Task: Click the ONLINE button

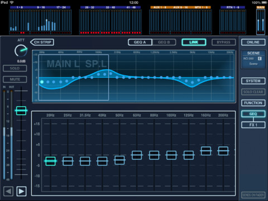Action: tap(253, 42)
